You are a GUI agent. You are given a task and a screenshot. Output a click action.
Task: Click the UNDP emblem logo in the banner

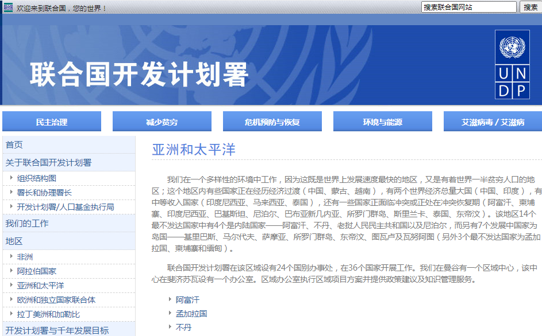point(512,65)
